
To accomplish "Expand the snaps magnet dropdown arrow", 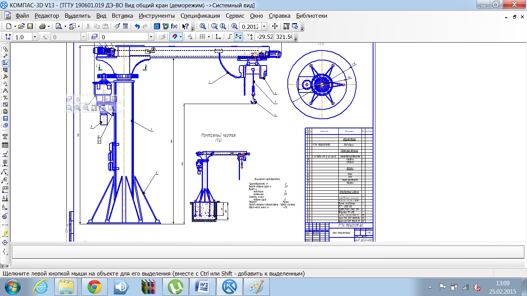I will pos(181,37).
